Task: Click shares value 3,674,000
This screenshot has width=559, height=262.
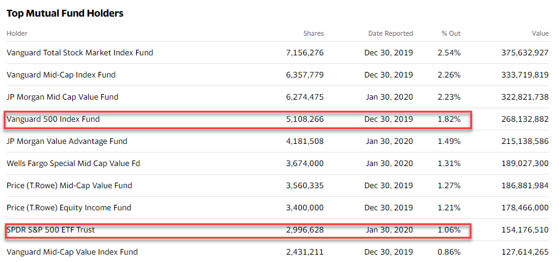Action: (x=305, y=164)
